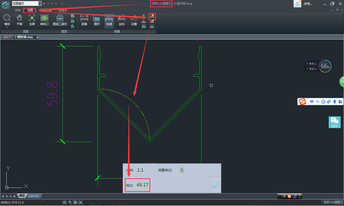Close the 5-型材表.dwg document tab
Screen dimensions: 344x206
coord(38,37)
